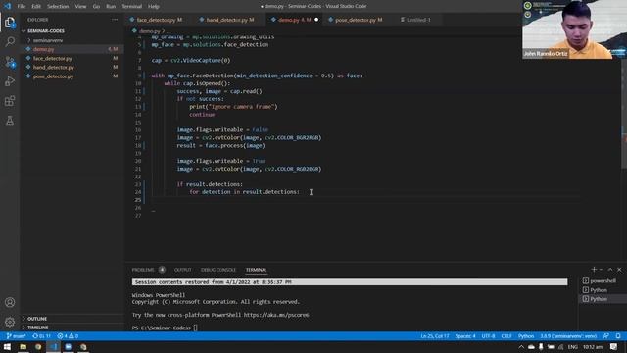Open the Extensions view
The image size is (627, 353).
(10, 101)
